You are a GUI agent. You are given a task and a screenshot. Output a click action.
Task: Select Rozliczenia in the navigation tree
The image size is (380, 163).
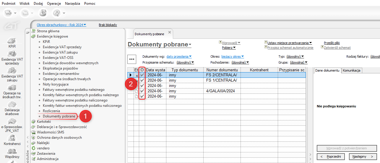[51, 111]
